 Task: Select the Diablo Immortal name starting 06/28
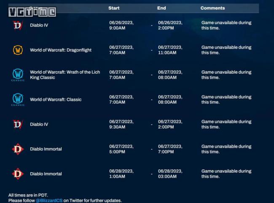coord(46,174)
